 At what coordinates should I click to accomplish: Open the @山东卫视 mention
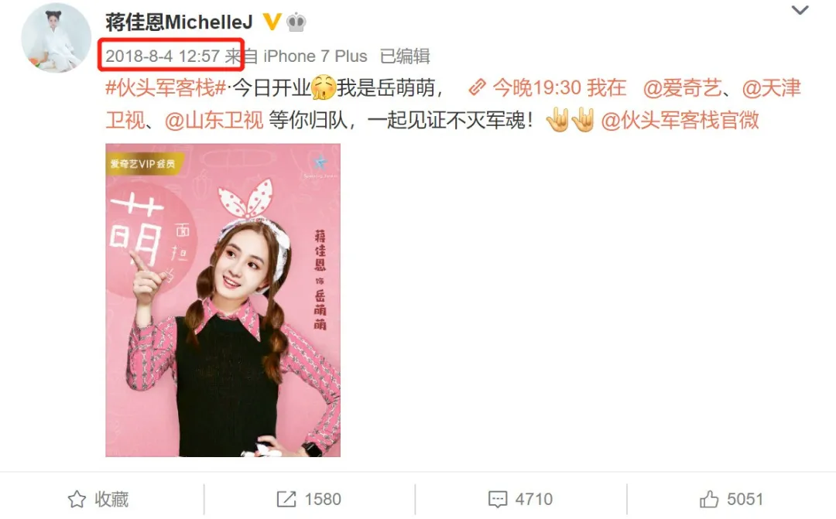click(x=214, y=121)
